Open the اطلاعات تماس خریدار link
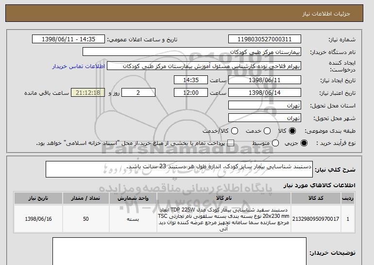The image size is (374, 265). coord(79,66)
